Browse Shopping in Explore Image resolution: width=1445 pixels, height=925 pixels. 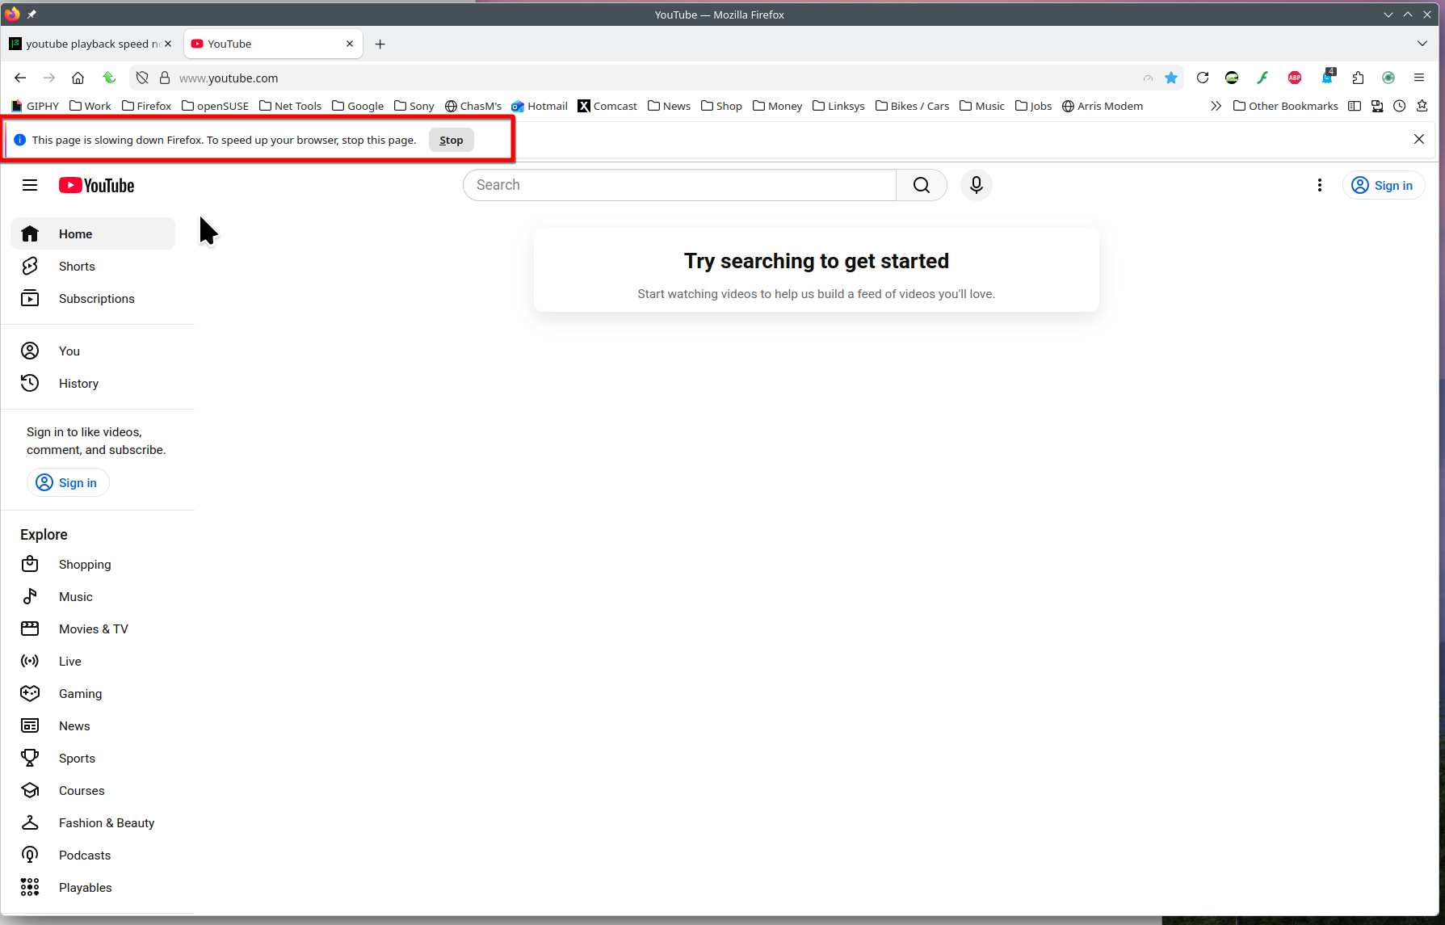93,564
